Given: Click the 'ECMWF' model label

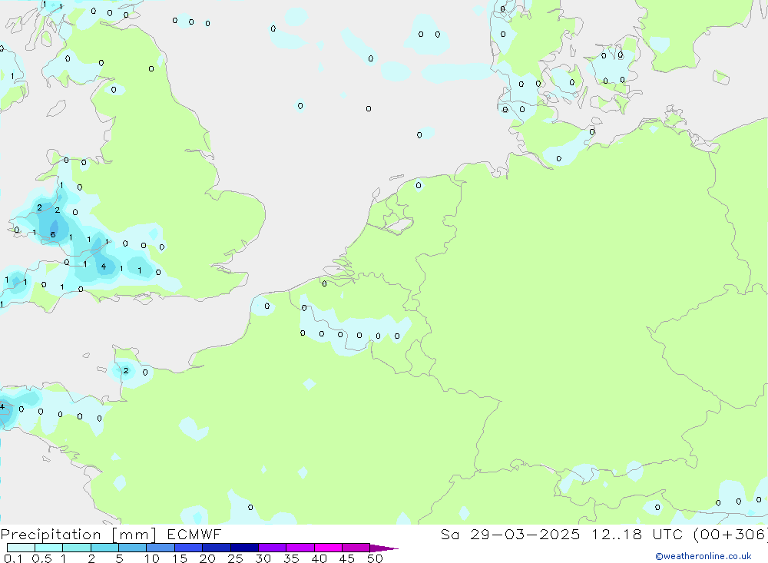Looking at the screenshot, I should click(x=194, y=534).
